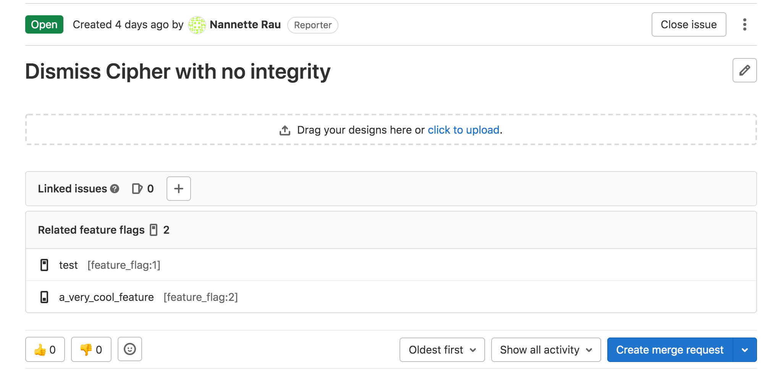Click the upload designs icon

[285, 130]
